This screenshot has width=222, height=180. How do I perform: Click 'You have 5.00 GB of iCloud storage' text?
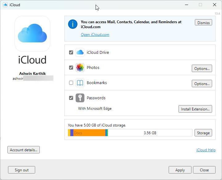tap(97, 125)
